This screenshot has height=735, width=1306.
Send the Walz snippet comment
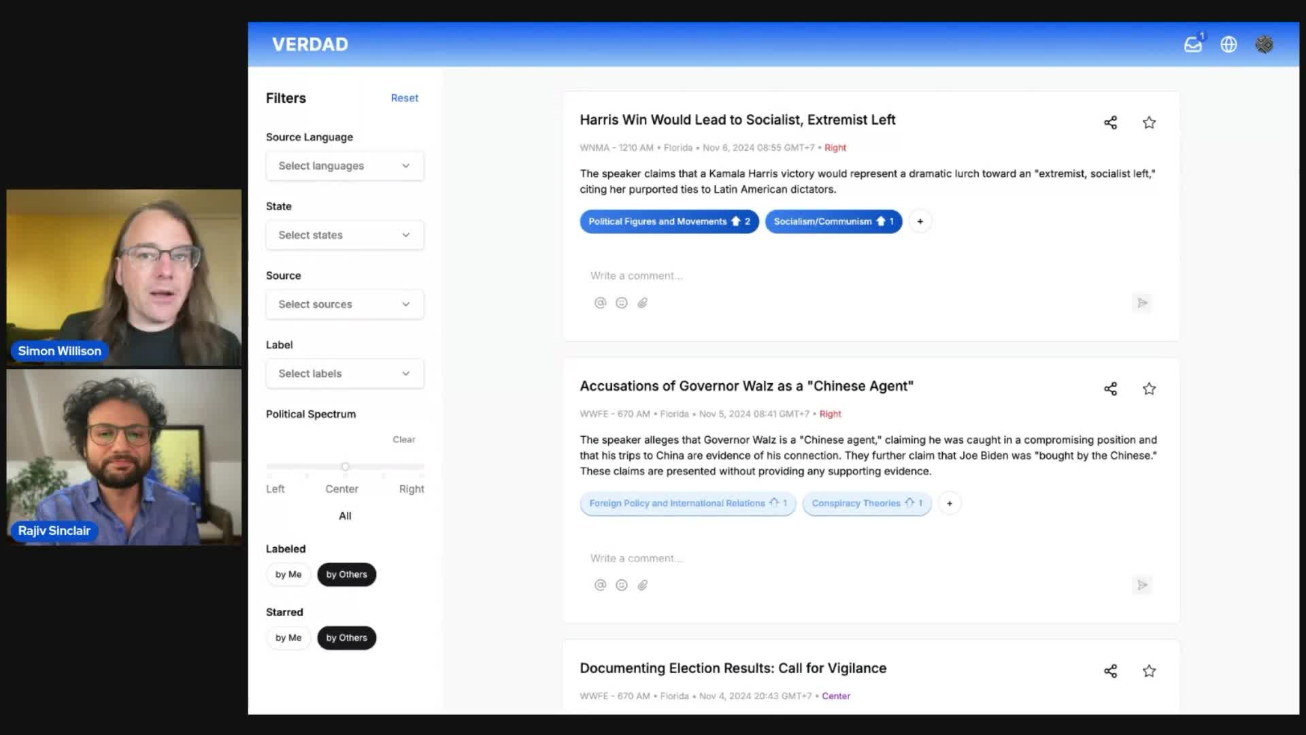(1143, 585)
